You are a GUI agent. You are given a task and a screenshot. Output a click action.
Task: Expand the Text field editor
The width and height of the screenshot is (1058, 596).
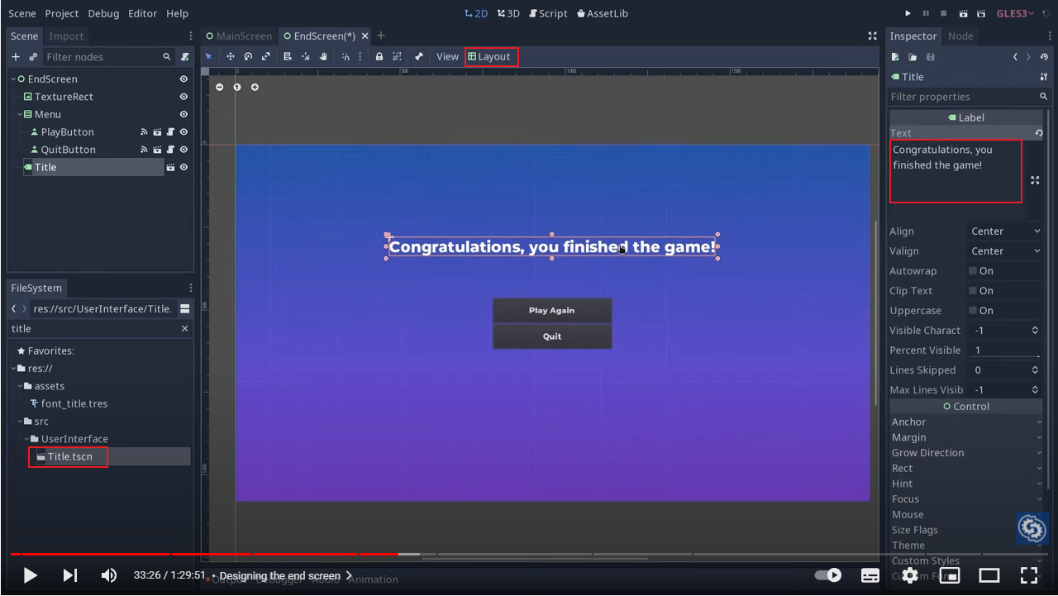click(x=1035, y=180)
